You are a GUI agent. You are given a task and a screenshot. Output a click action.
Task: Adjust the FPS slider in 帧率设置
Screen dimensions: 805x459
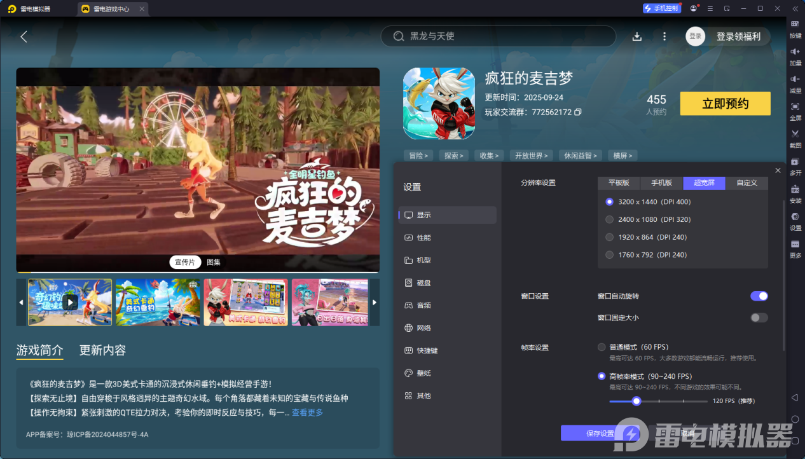(637, 401)
